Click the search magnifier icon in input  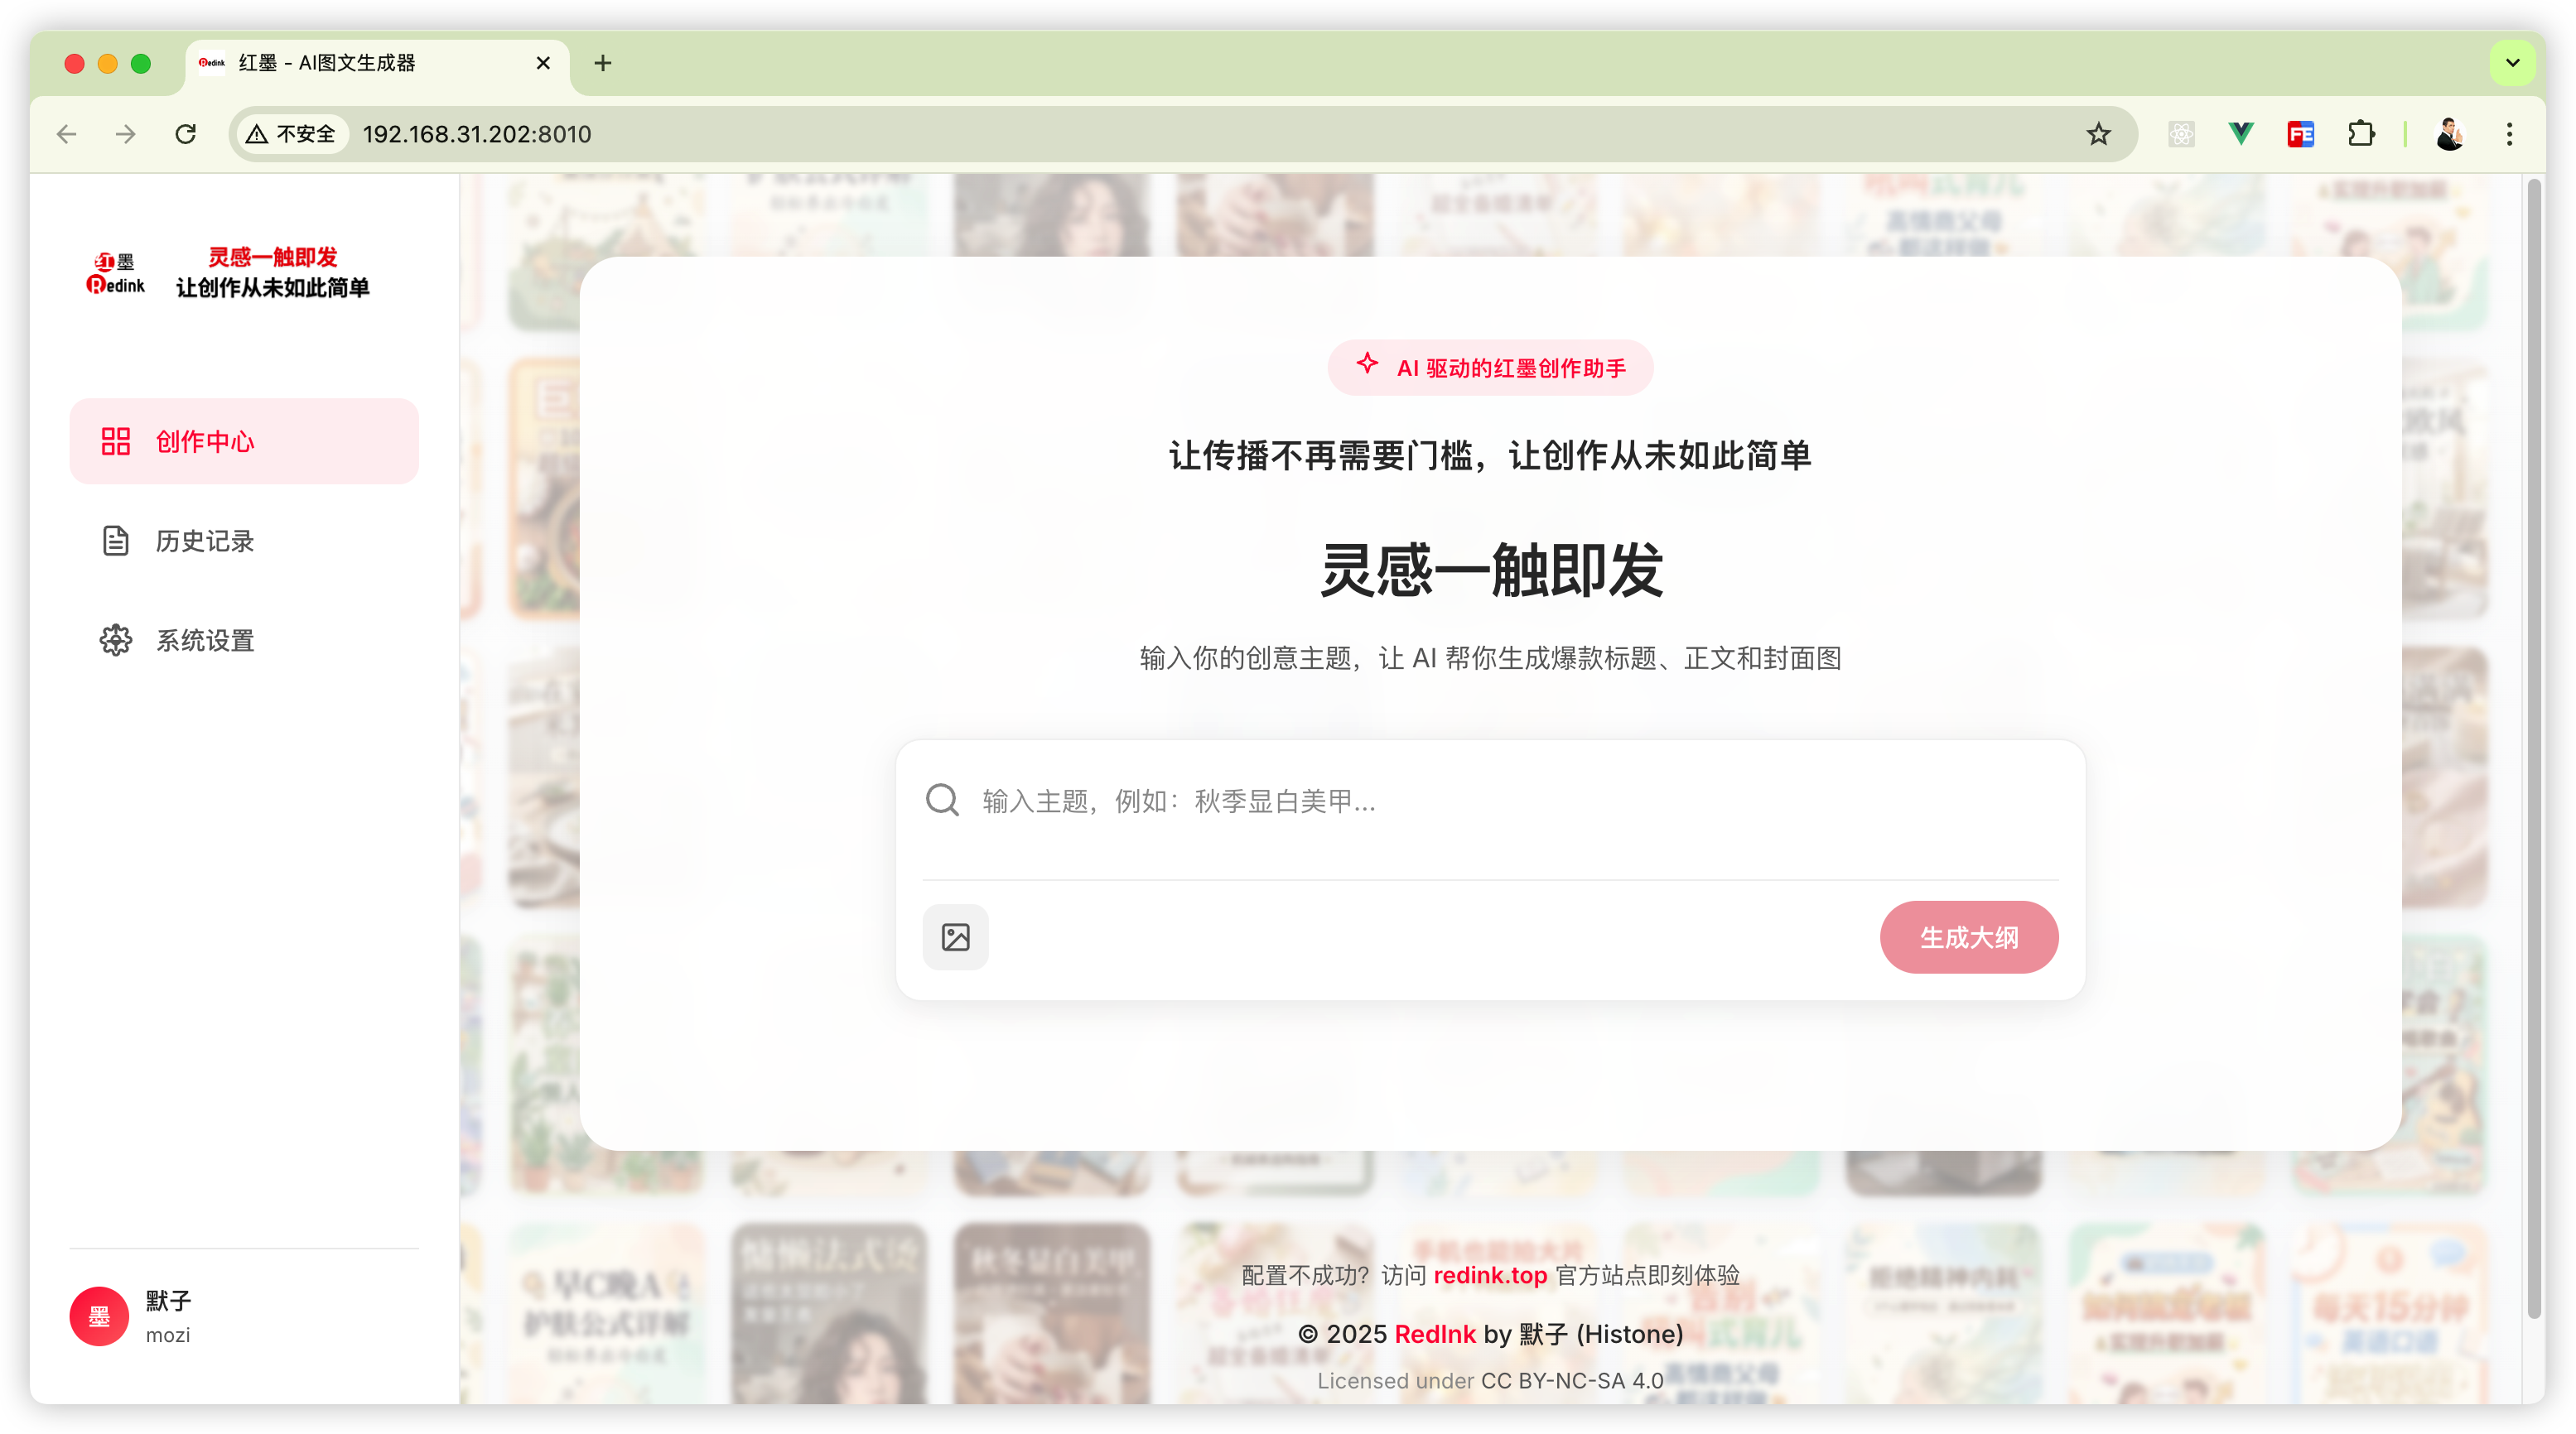[942, 801]
